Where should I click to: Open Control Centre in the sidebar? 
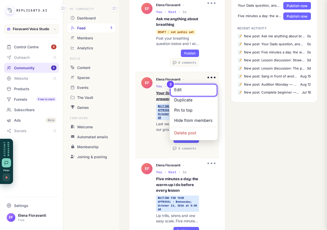point(31,47)
